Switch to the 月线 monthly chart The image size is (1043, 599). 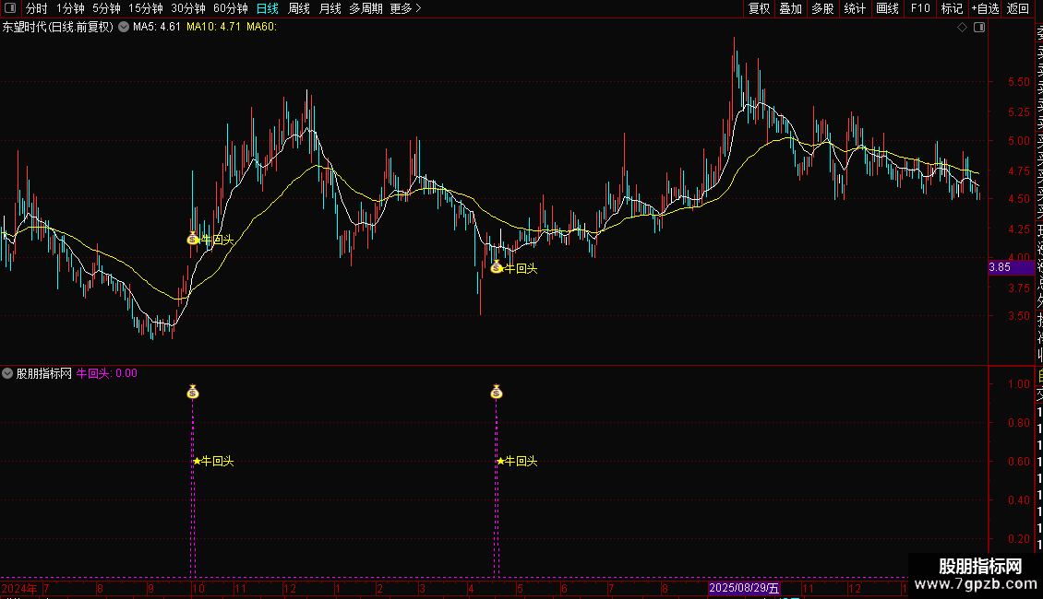[330, 8]
